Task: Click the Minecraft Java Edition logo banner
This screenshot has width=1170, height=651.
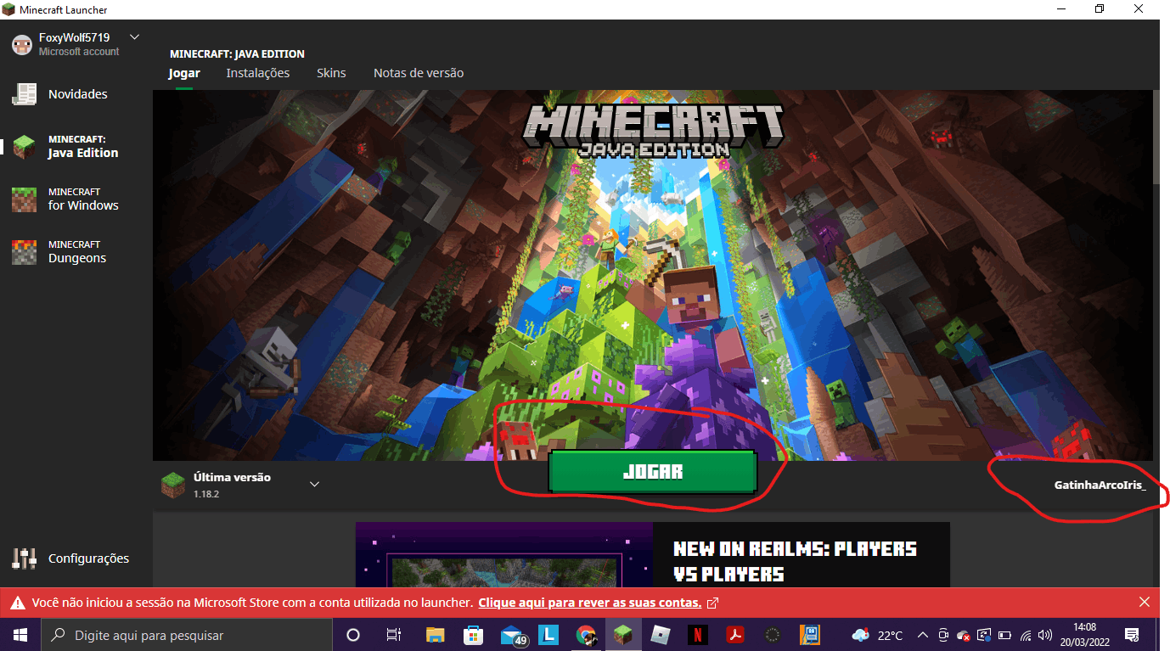Action: click(653, 132)
